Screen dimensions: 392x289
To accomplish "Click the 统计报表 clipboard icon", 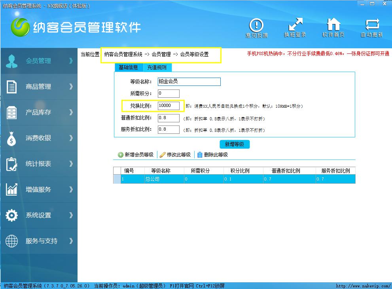I will tap(12, 164).
